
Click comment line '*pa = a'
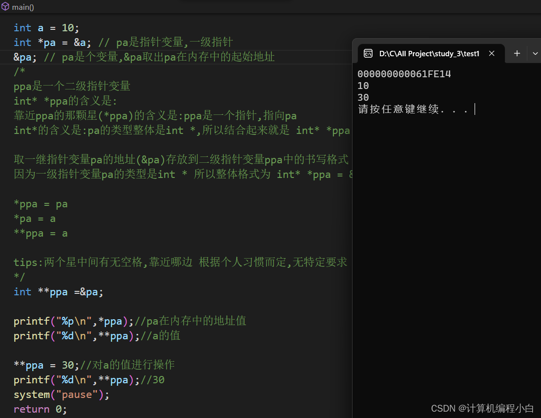point(35,219)
